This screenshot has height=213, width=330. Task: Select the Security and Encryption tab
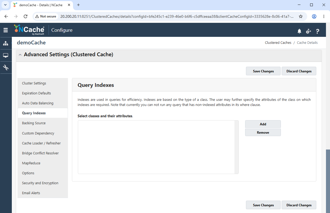43,183
